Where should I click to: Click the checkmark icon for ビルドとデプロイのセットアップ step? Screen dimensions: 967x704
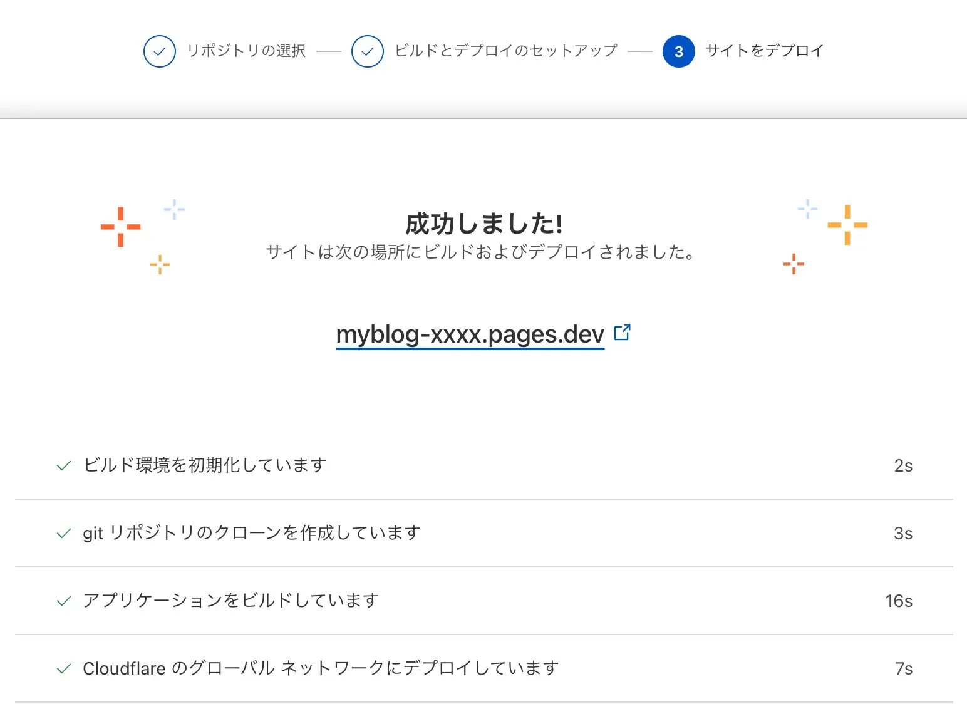click(368, 51)
